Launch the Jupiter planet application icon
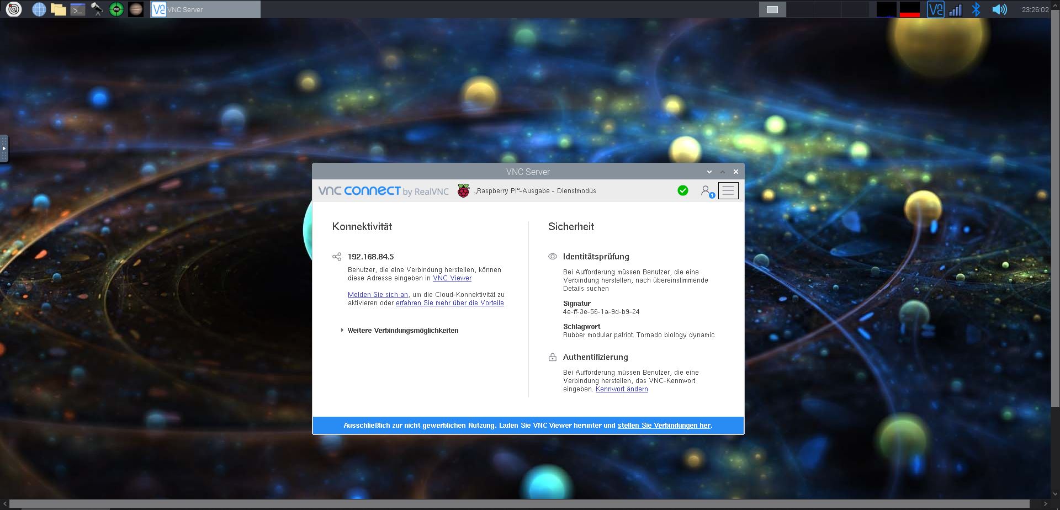 pos(136,9)
